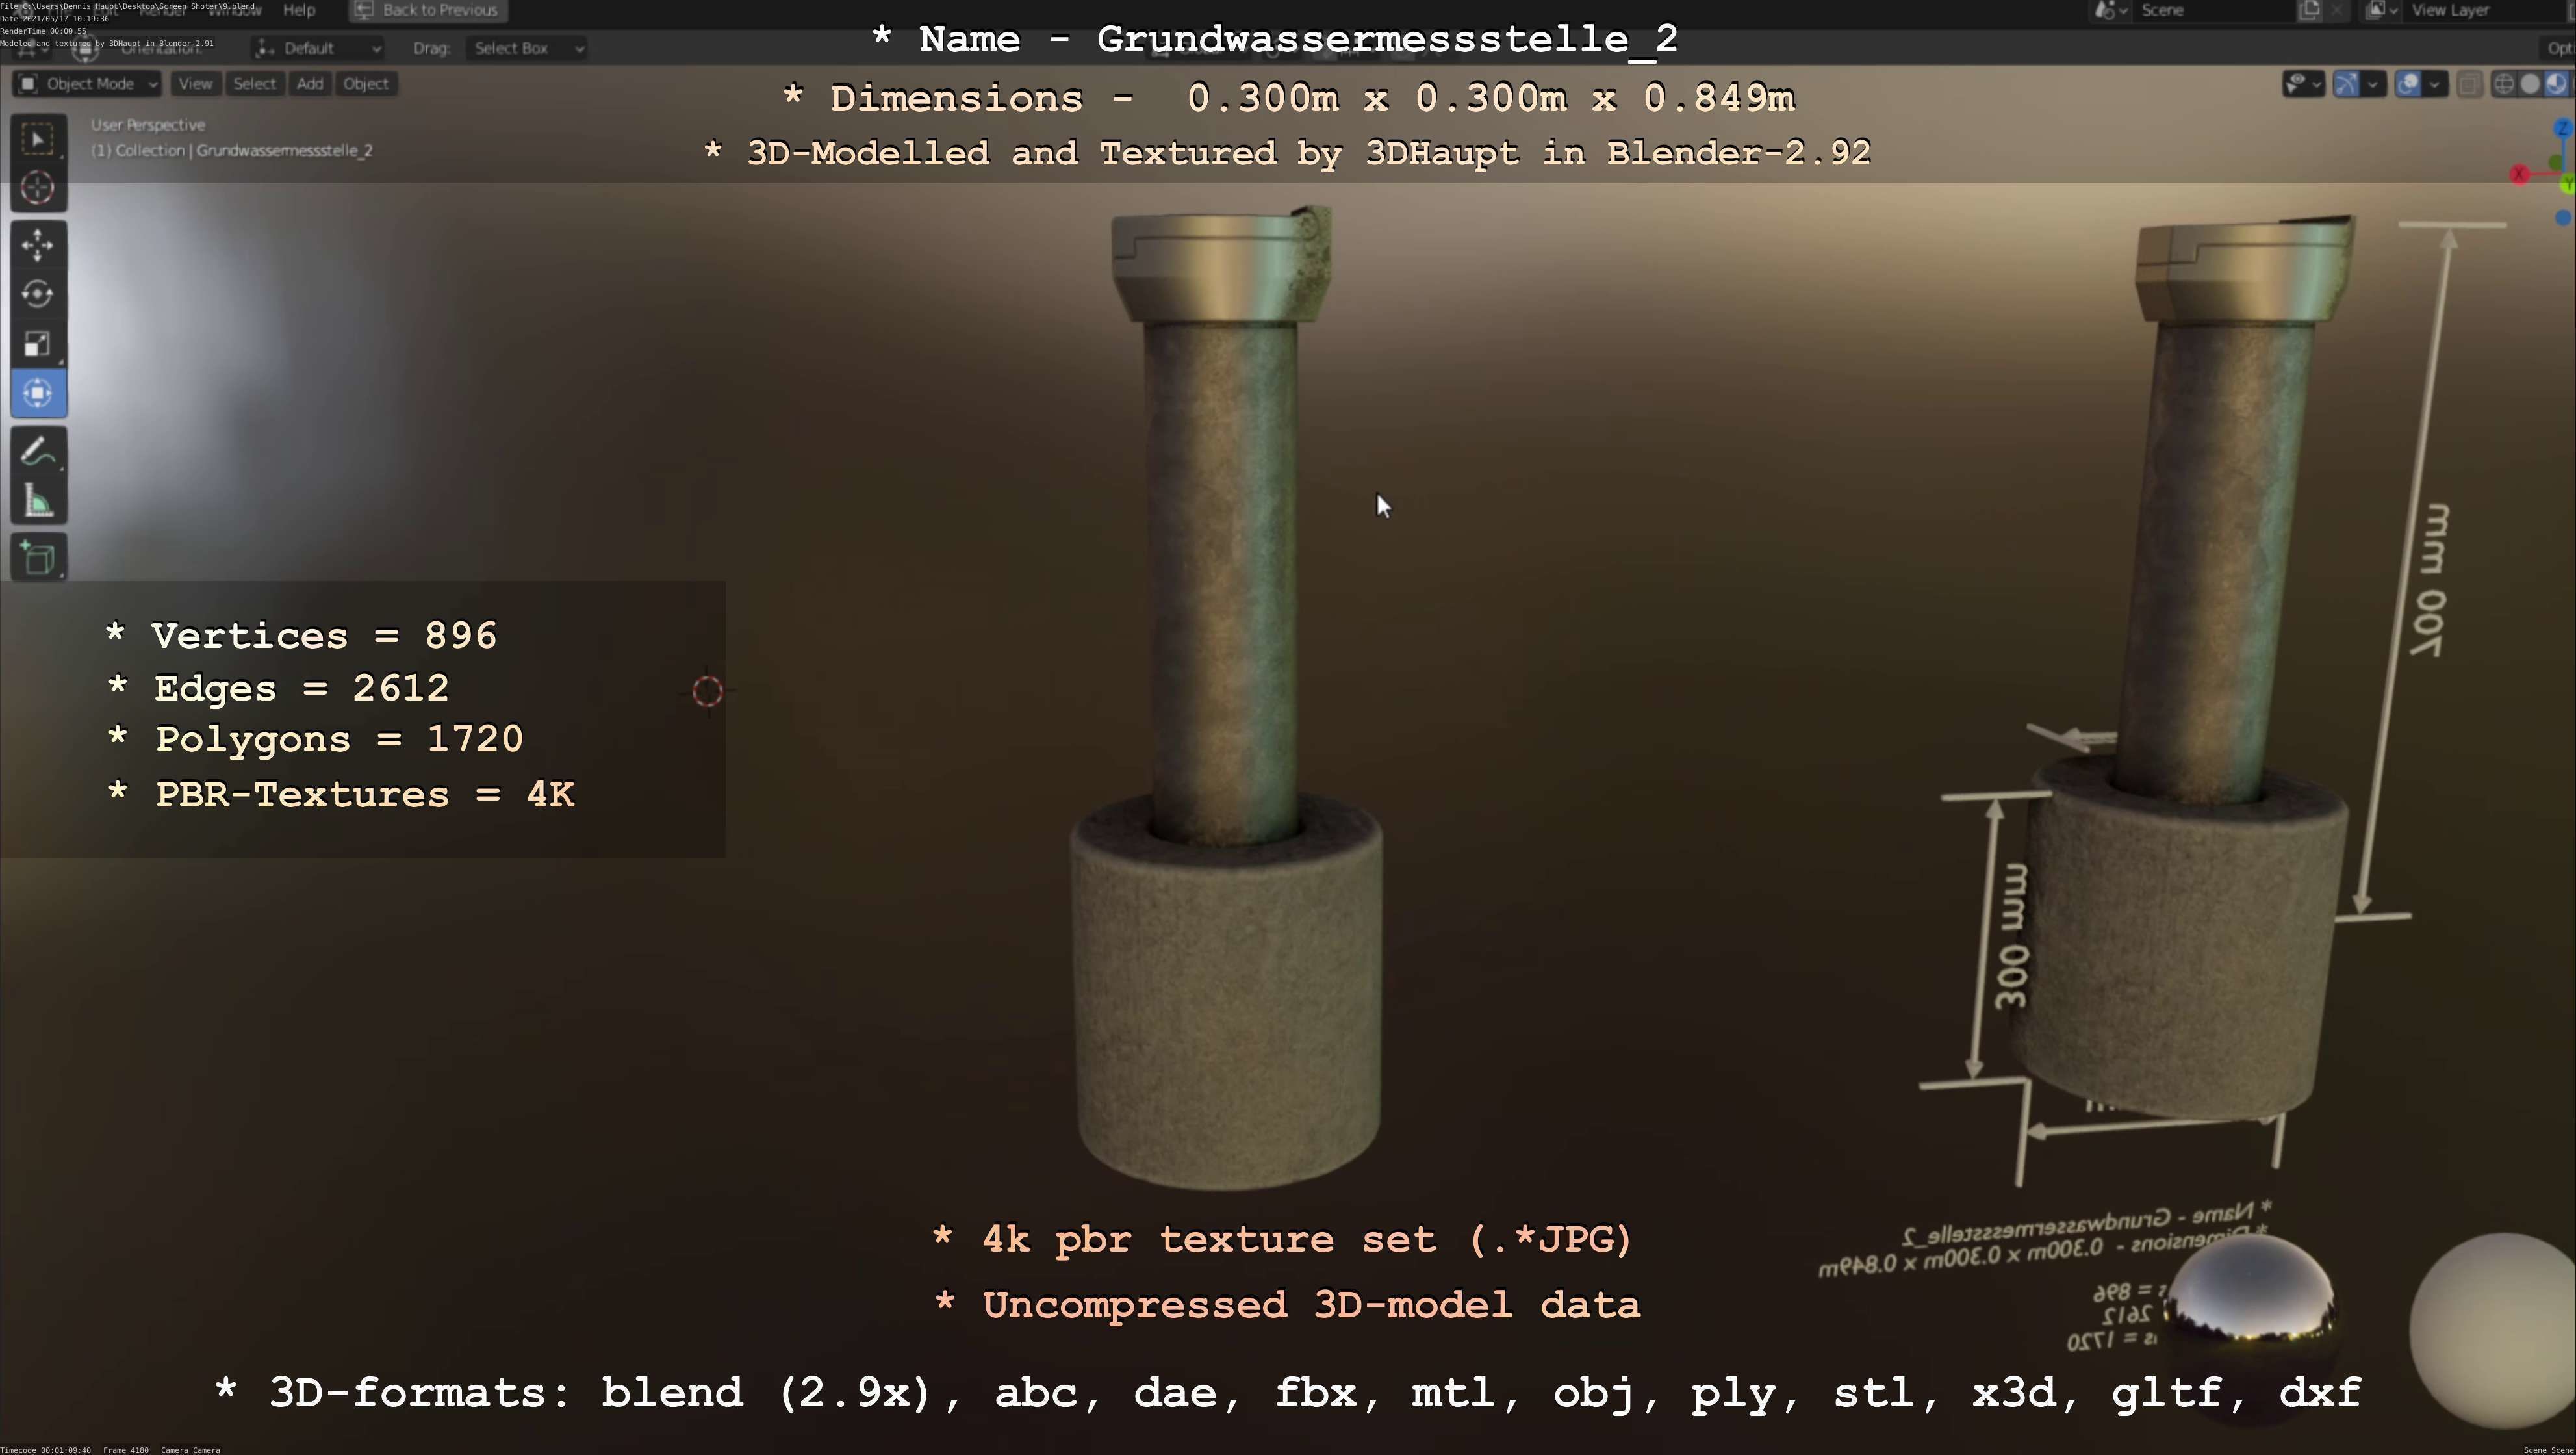Click the lower blue negative Z gizmo ball
Image resolution: width=2576 pixels, height=1455 pixels.
2563,218
